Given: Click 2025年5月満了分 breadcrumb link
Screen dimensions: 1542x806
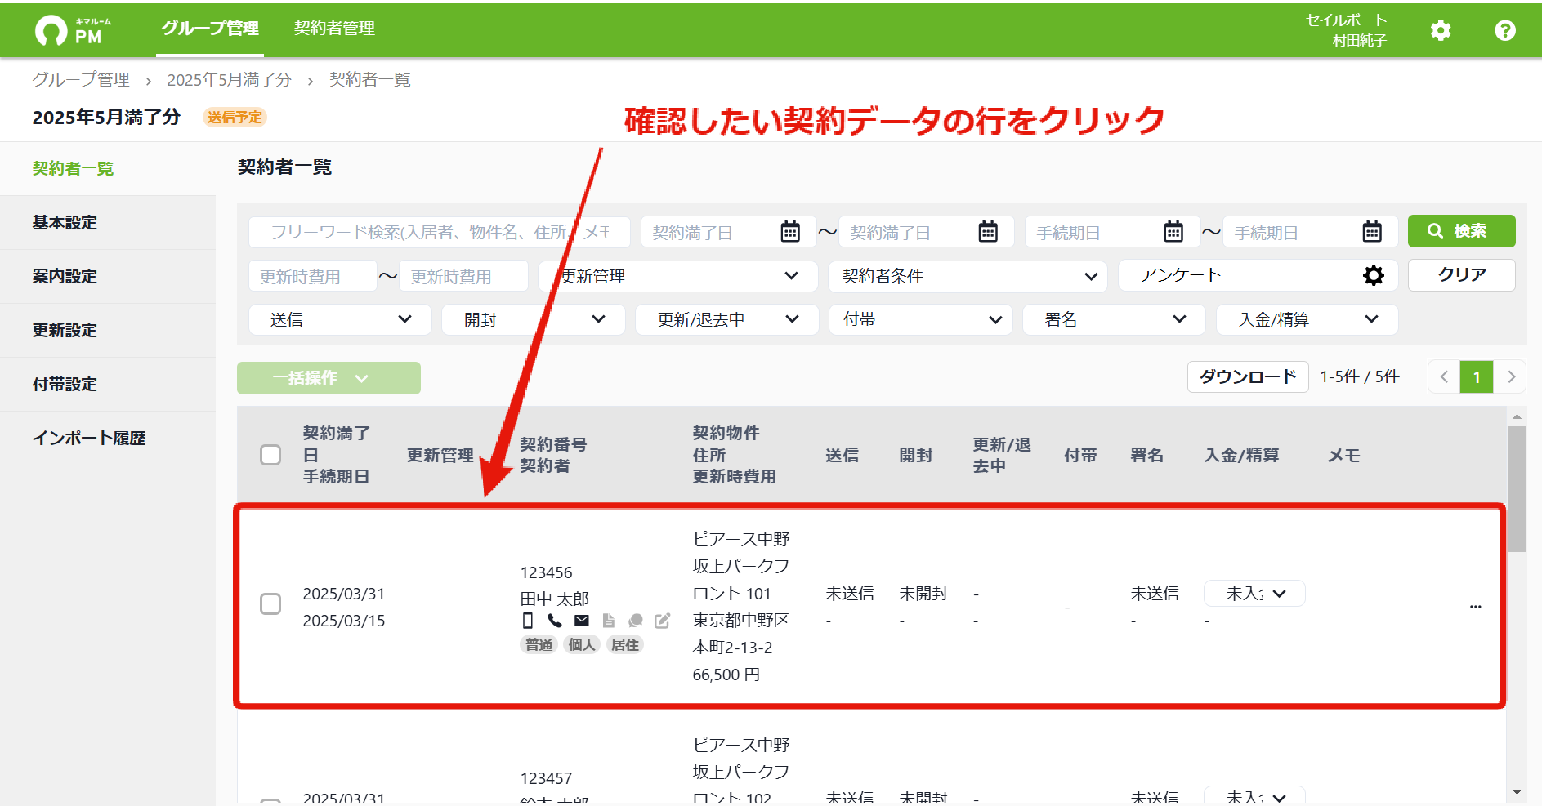Looking at the screenshot, I should [x=229, y=80].
